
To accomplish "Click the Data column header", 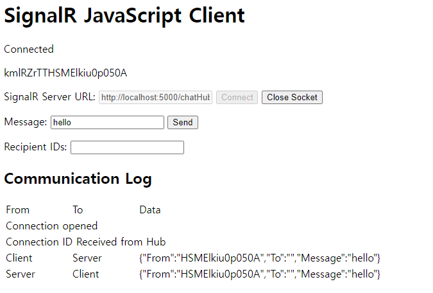I will pos(150,210).
